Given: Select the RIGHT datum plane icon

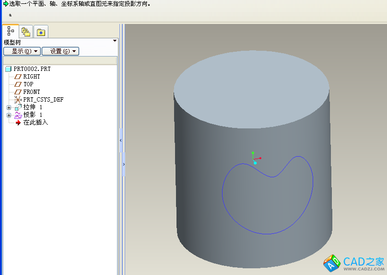Looking at the screenshot, I should coord(18,77).
